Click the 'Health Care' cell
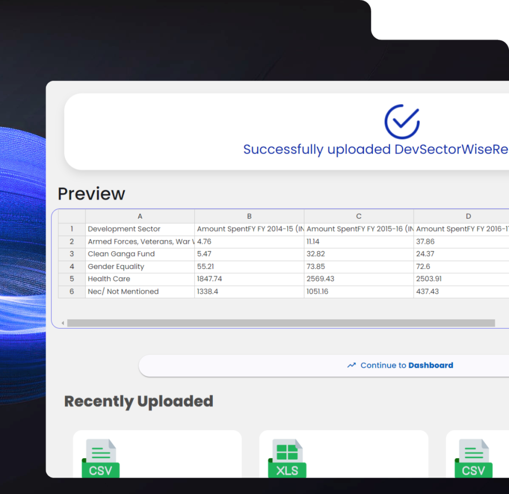Viewport: 509px width, 494px height. (140, 279)
